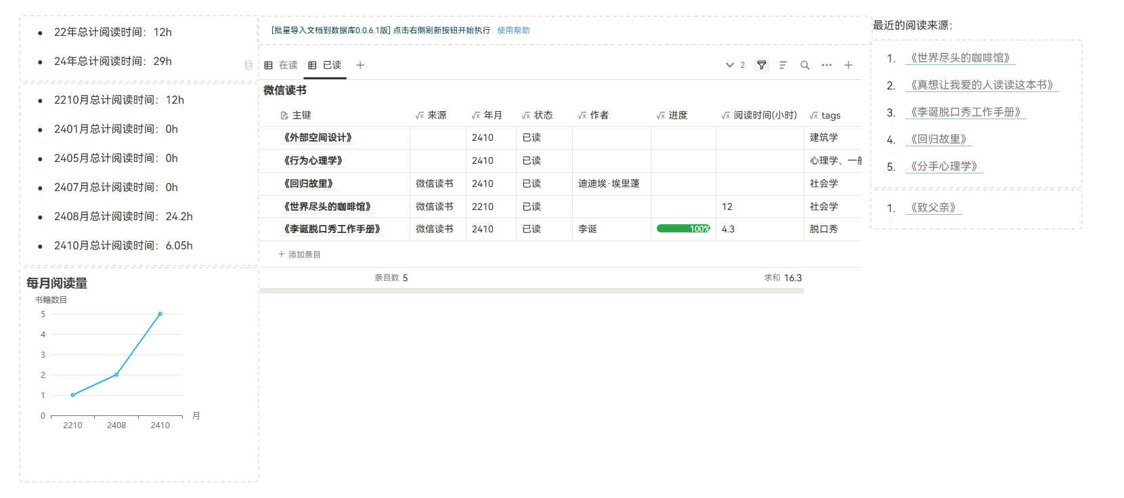This screenshot has height=498, width=1124.
Task: Open the 使用帮助 help link
Action: (513, 30)
